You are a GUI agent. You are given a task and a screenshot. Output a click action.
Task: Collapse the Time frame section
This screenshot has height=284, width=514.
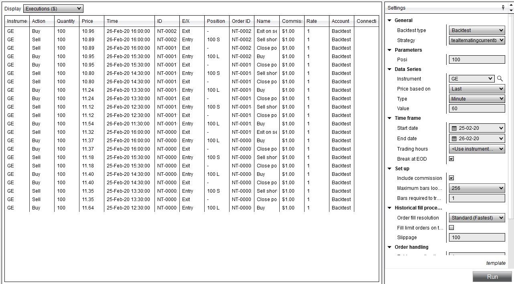389,118
